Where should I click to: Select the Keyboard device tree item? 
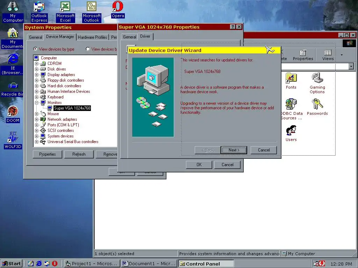coord(56,97)
